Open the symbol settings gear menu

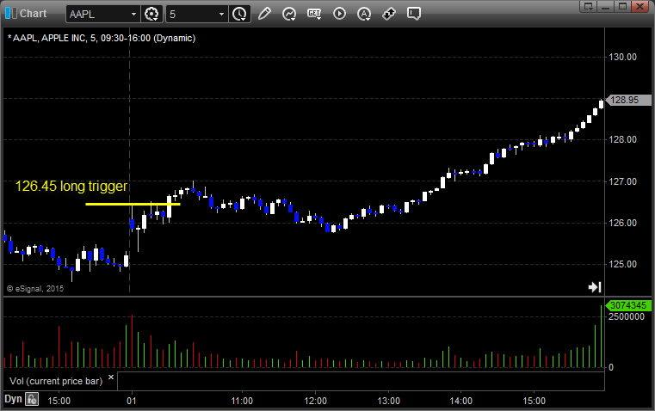tap(151, 14)
